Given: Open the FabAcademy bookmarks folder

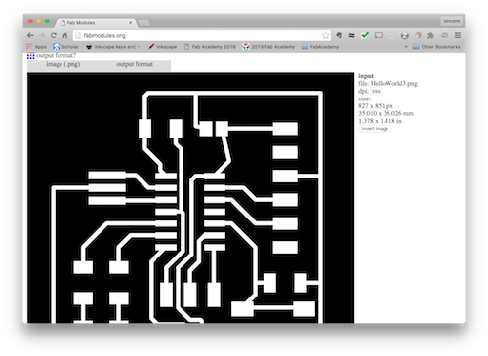Looking at the screenshot, I should (320, 47).
